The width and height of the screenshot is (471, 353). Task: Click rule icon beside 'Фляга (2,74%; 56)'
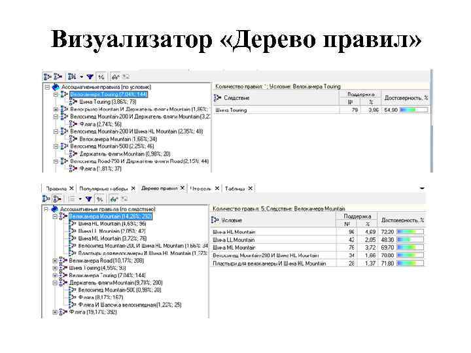73,124
